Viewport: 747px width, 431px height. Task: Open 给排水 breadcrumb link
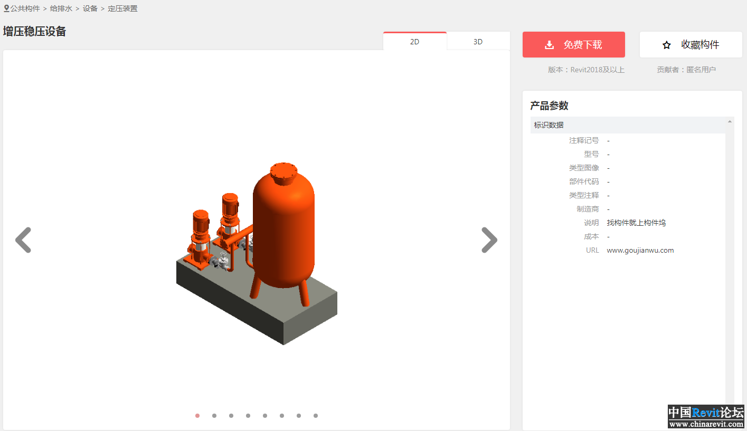coord(61,8)
